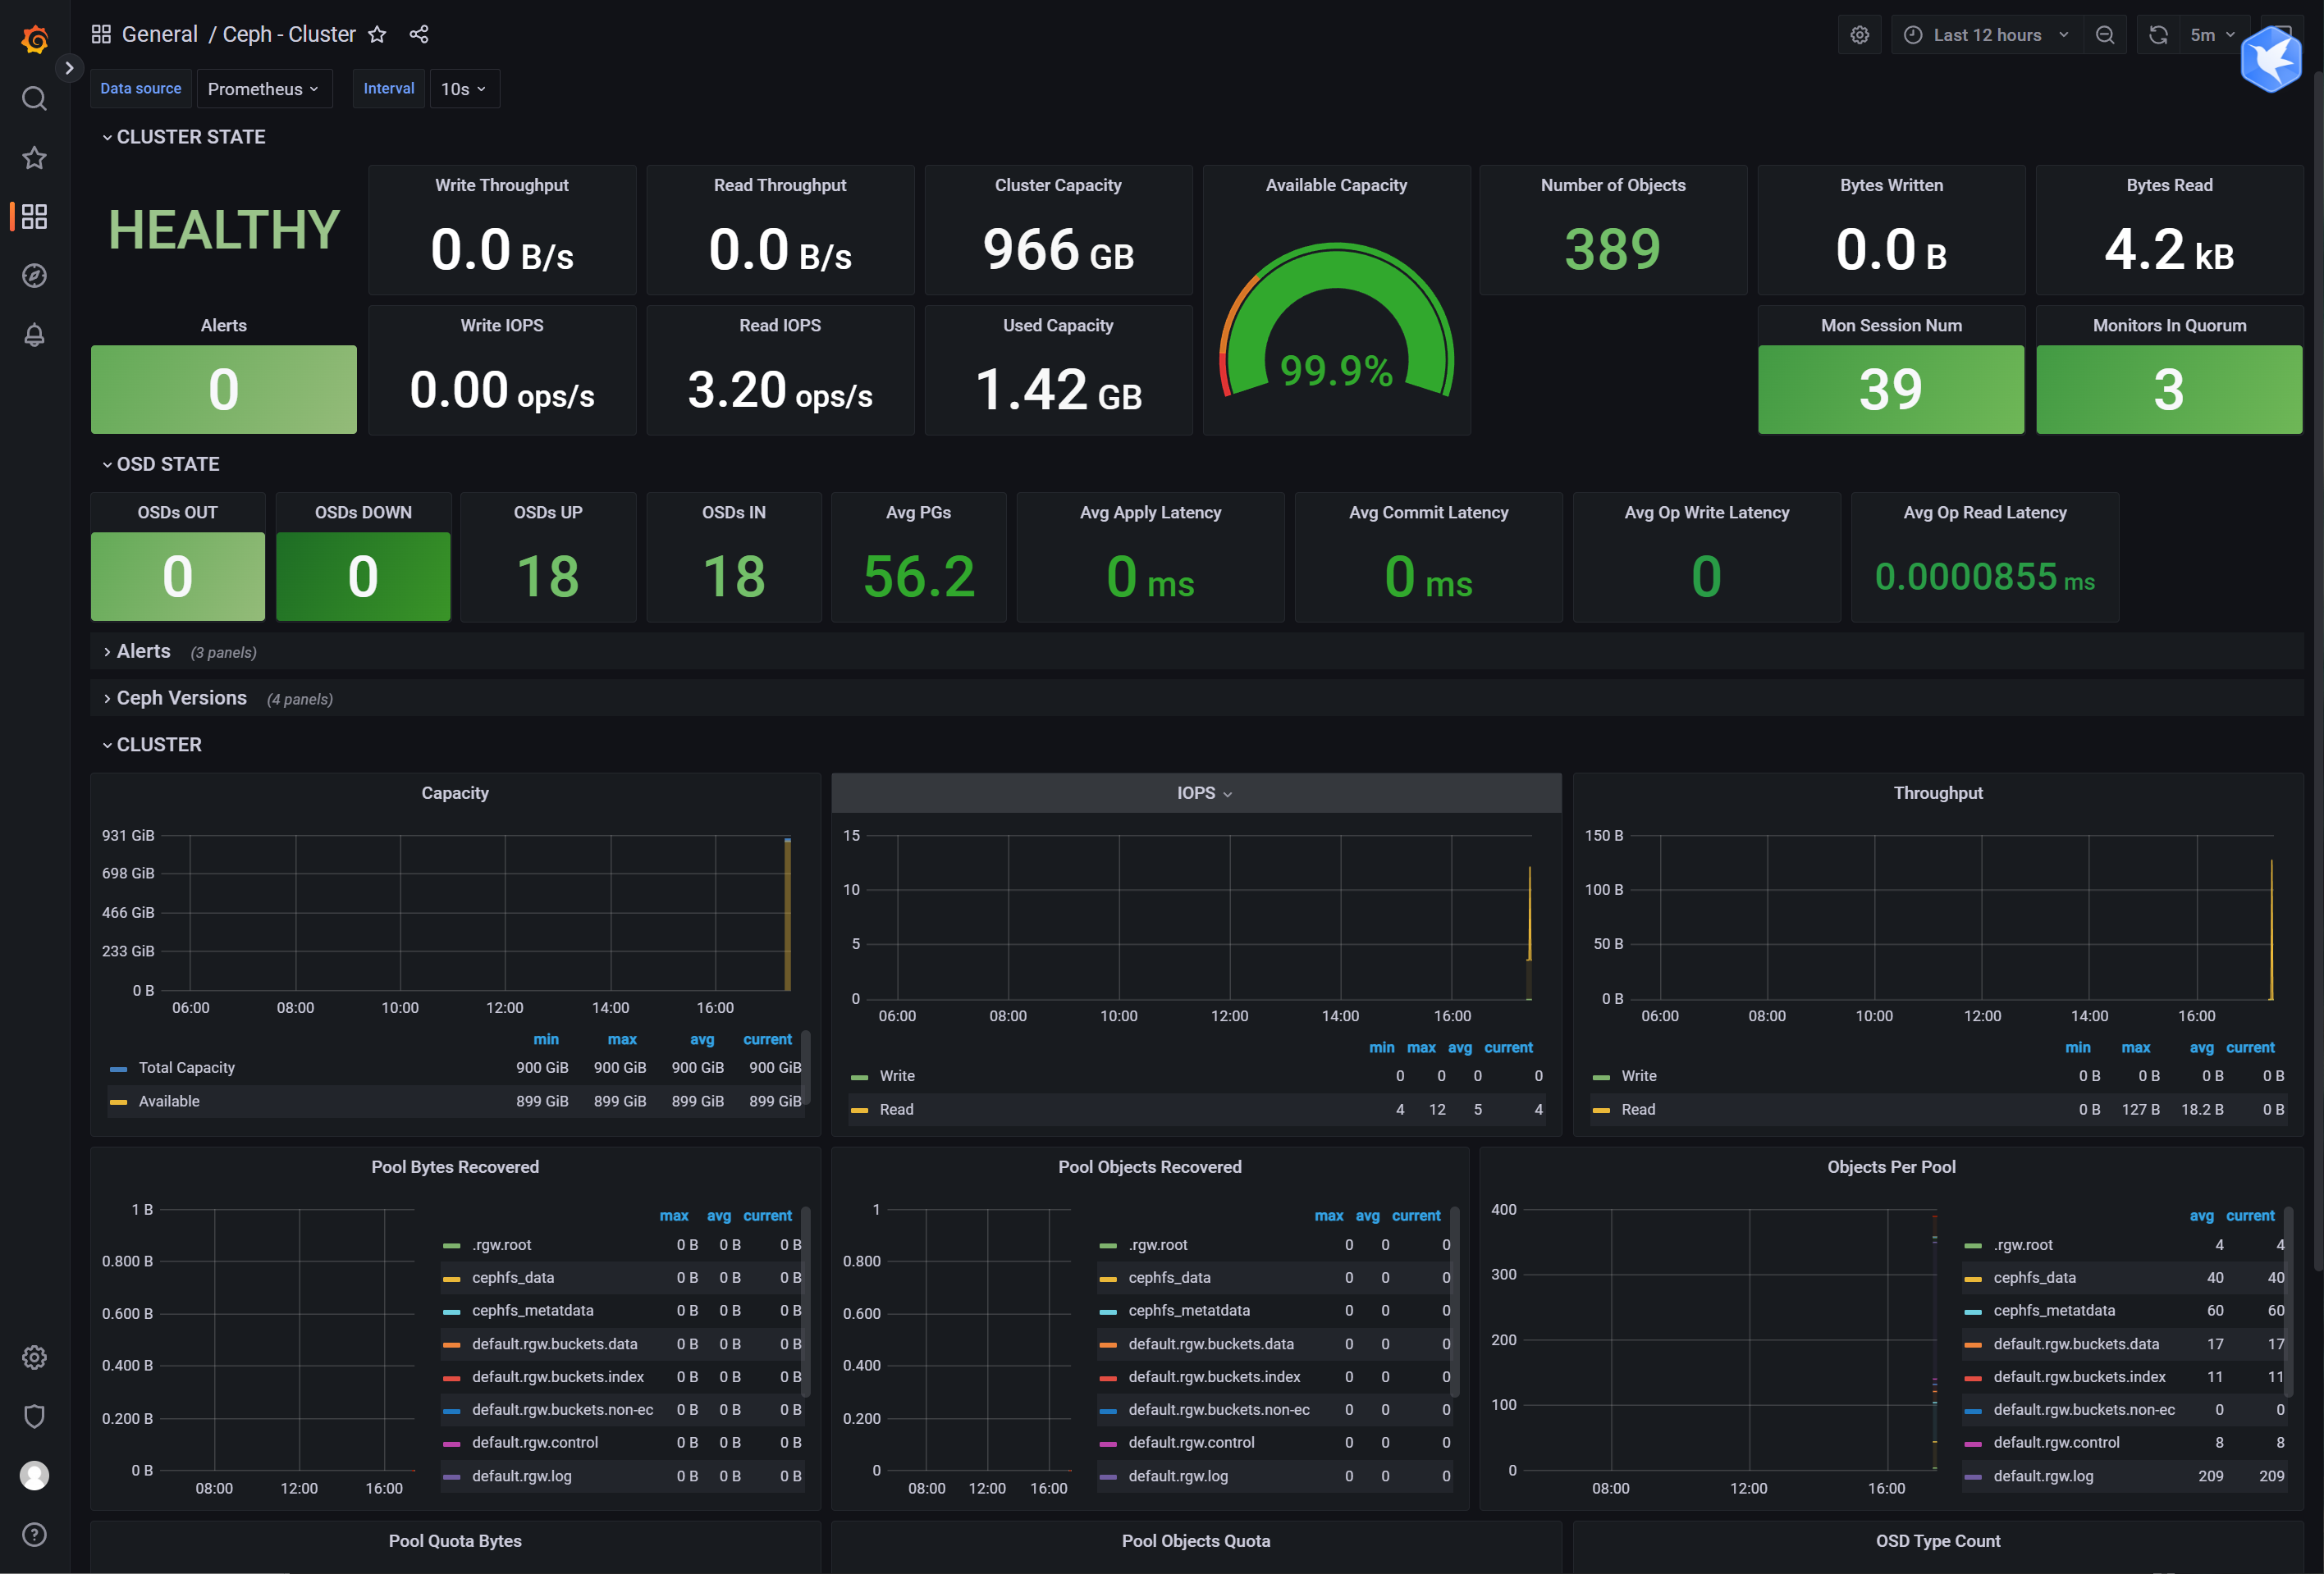Click the General breadcrumb link
This screenshot has width=2324, height=1574.
pos(159,35)
